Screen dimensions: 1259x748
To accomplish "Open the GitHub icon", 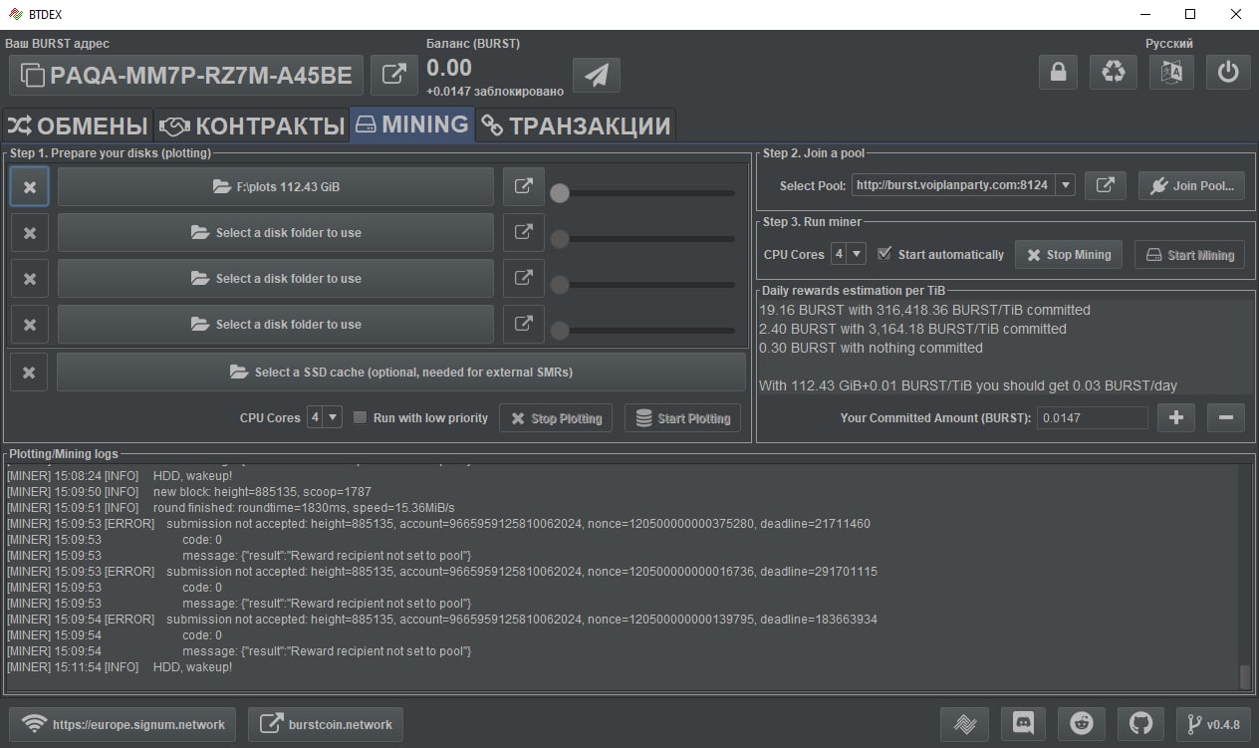I will click(1140, 724).
